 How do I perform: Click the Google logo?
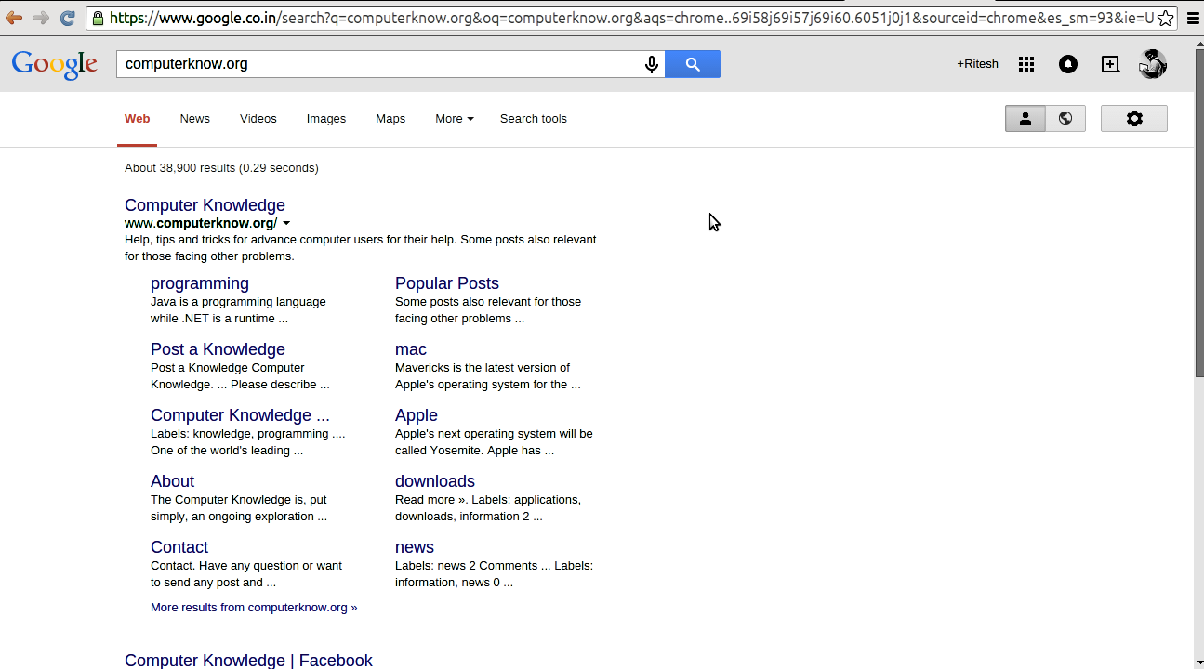(55, 64)
